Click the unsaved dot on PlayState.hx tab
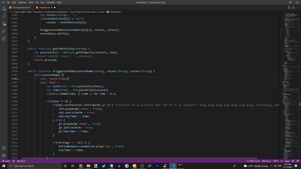301x169 pixels. (x=55, y=8)
